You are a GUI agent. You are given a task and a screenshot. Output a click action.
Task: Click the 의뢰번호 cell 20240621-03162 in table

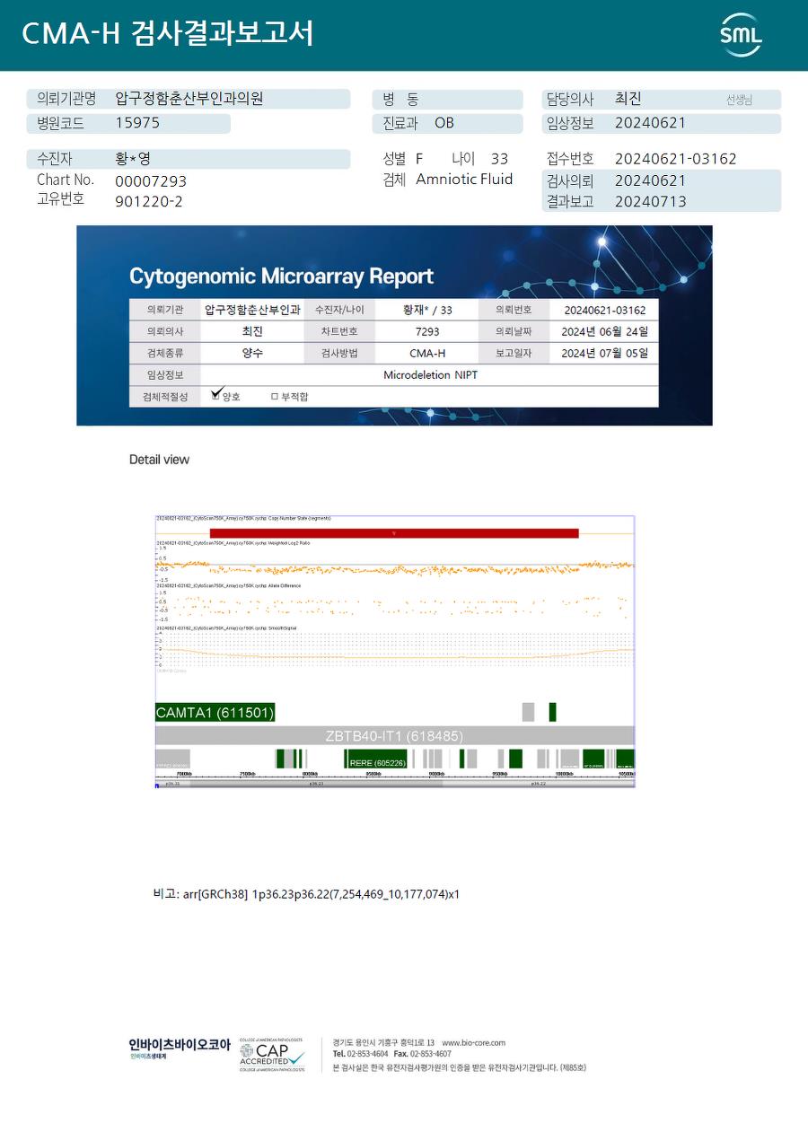coord(605,310)
